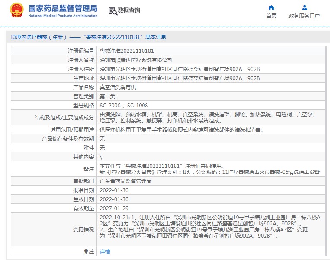This screenshot has width=330, height=260.
Task: Click the 有效期至 label
Action: (x=83, y=209)
